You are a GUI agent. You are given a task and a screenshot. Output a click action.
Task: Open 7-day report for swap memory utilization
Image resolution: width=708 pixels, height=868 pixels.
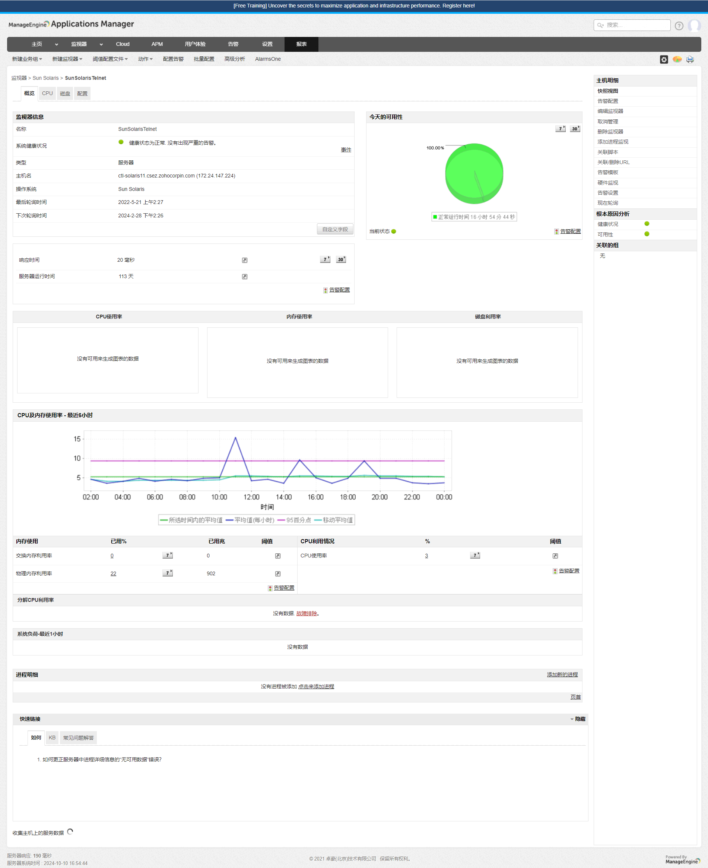coord(168,555)
